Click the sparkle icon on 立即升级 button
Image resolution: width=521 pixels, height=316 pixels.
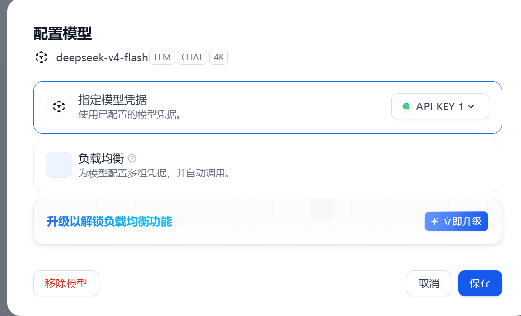pos(434,221)
